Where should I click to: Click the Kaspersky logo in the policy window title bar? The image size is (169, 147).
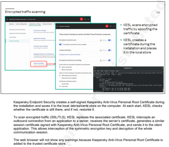[7, 19]
